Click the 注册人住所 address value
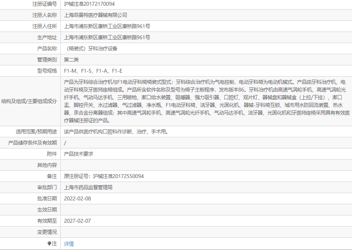Viewport: 352px width, 250px height. (107, 26)
